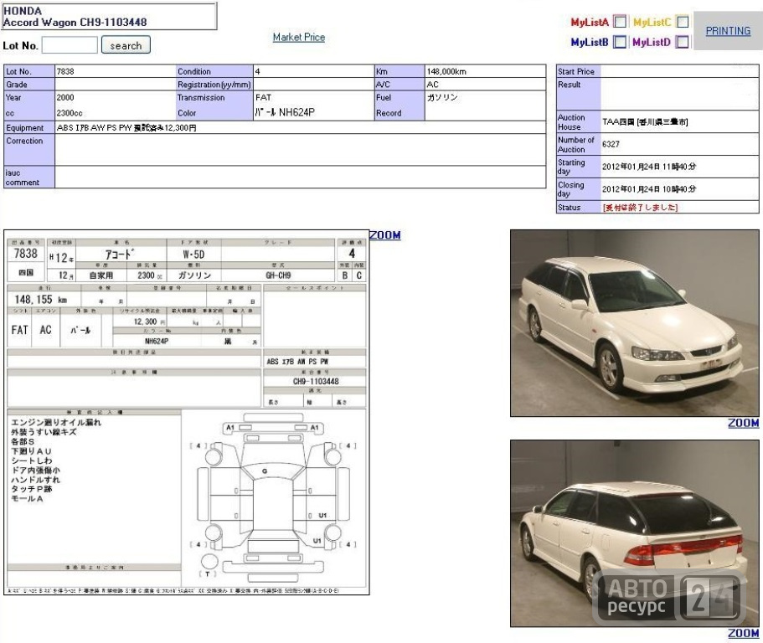
Task: Tick the MyListB checkbox
Action: [x=620, y=43]
